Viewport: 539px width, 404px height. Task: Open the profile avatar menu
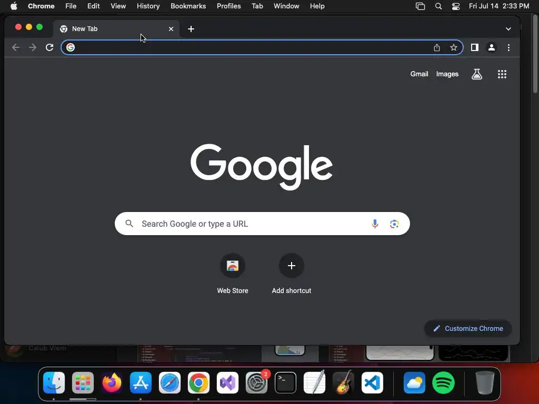coord(492,47)
